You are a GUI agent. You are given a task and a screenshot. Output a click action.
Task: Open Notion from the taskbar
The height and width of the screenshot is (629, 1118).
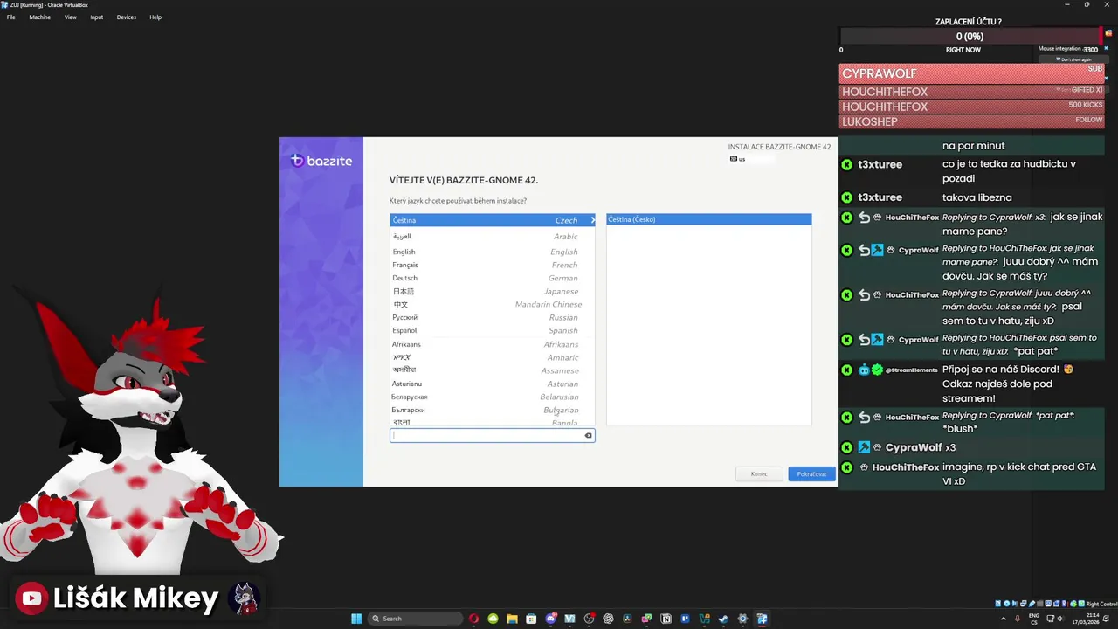pos(666,619)
